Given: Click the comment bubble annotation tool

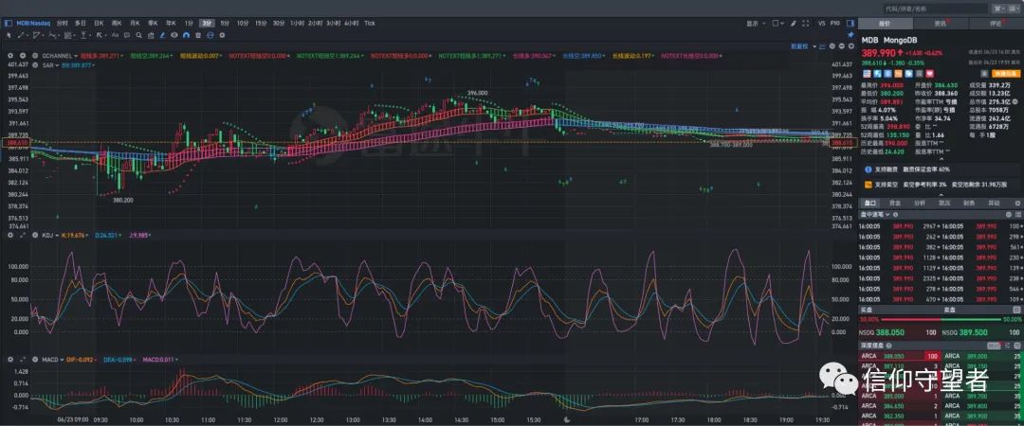Looking at the screenshot, I should click(127, 35).
